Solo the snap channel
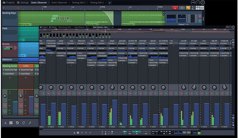Image resolution: width=238 pixels, height=138 pixels. (x=74, y=93)
